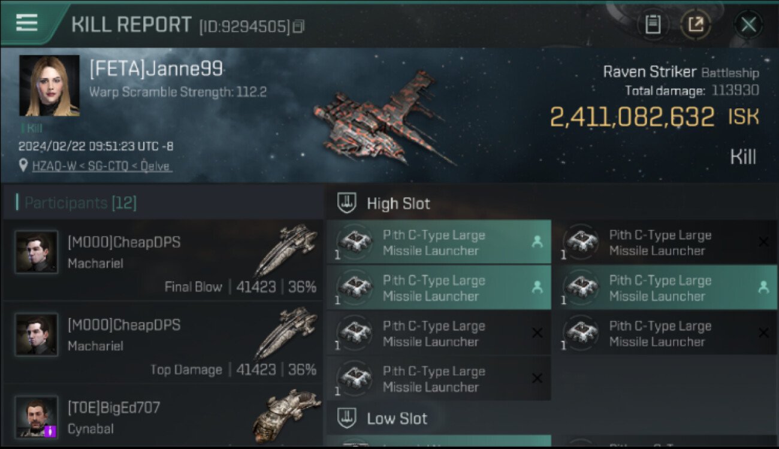This screenshot has width=779, height=449.
Task: Click BigEd707's character portrait
Action: pyautogui.click(x=37, y=417)
